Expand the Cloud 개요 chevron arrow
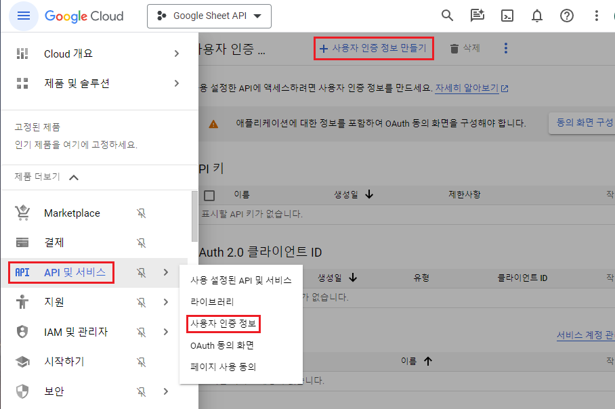The image size is (615, 409). coord(177,53)
